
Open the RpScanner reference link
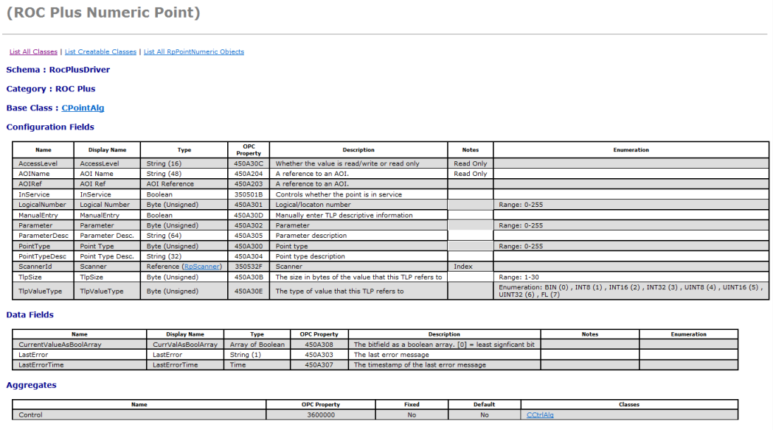click(x=202, y=267)
